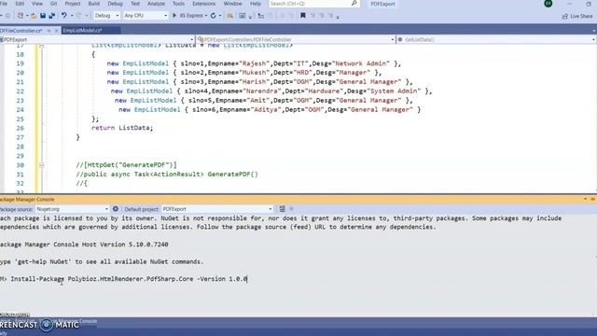Clear the Package Manager Console
597x336 pixels.
point(282,209)
